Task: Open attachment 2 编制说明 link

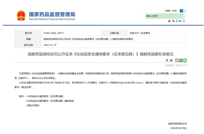Action: tap(50, 101)
